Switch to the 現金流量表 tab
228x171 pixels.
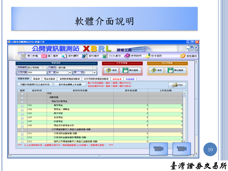(x=49, y=79)
